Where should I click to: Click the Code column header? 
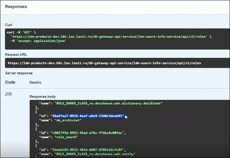pos(10,82)
